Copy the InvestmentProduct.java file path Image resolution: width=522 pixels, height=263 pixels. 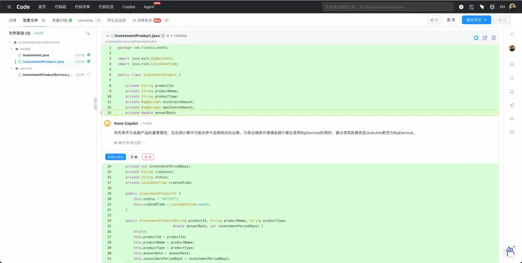(163, 36)
